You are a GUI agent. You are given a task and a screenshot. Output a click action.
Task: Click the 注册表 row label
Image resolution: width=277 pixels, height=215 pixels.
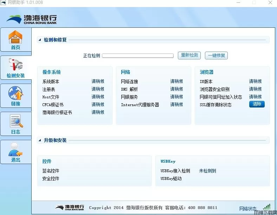point(49,89)
